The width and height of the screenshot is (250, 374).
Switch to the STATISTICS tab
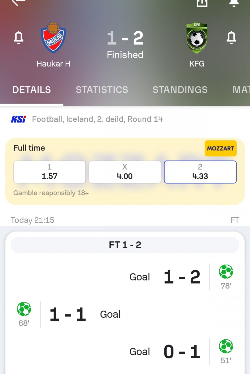point(102,90)
